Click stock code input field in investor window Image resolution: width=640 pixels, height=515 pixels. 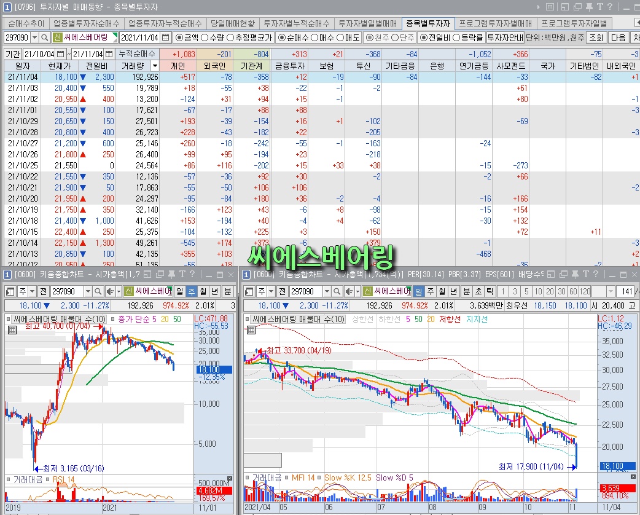pyautogui.click(x=17, y=37)
